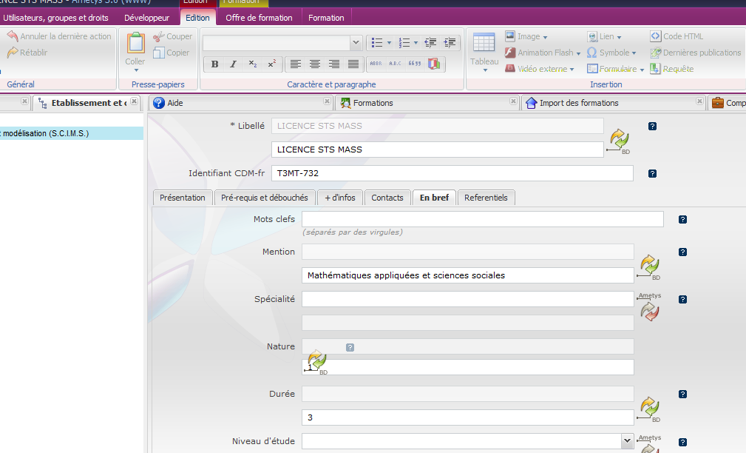Open the Offre de formation ribbon tab
746x453 pixels.
click(259, 18)
